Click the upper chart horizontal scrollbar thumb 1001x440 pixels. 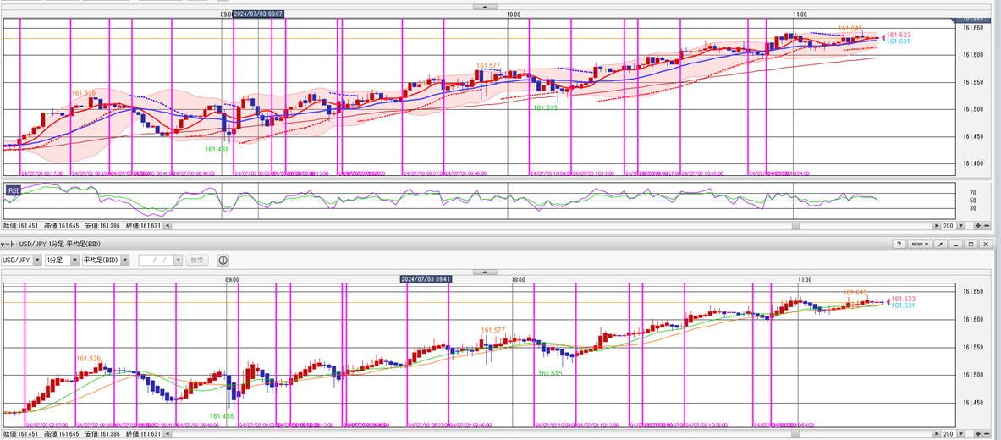(x=794, y=225)
